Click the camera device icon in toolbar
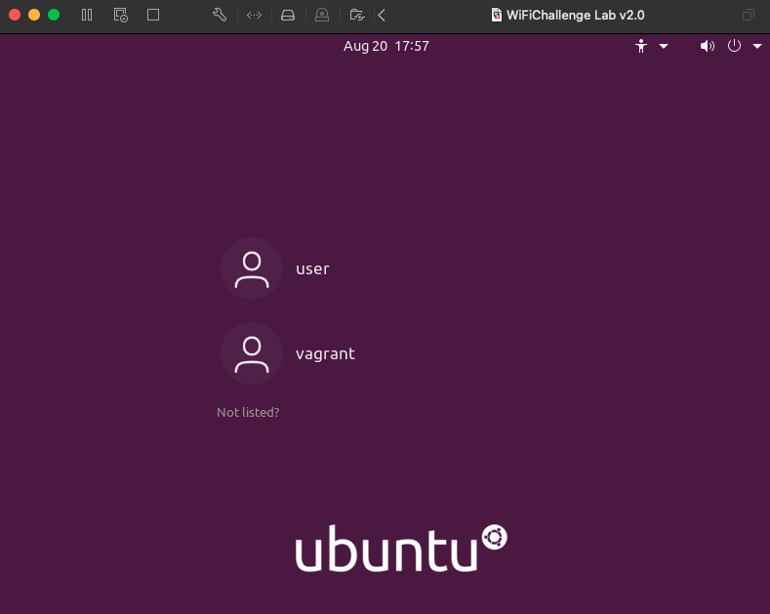Viewport: 770px width, 614px height. (322, 16)
